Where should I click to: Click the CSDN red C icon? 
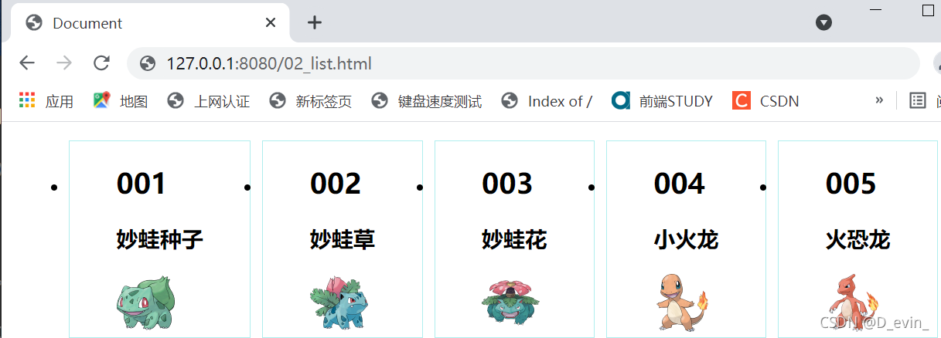click(742, 100)
